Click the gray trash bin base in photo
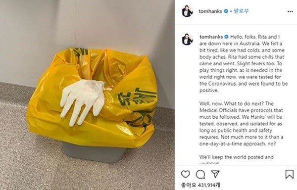This screenshot has height=190, width=297. tap(94, 152)
